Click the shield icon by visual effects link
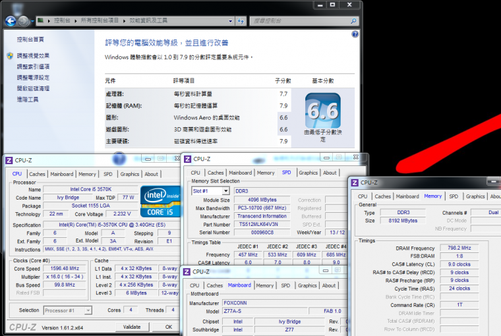 click(10, 56)
